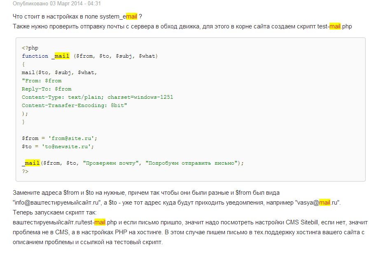Image resolution: width=371 pixels, height=254 pixels.
Task: Click the 'mail($to, $subj, $what,' line
Action: coord(59,72)
